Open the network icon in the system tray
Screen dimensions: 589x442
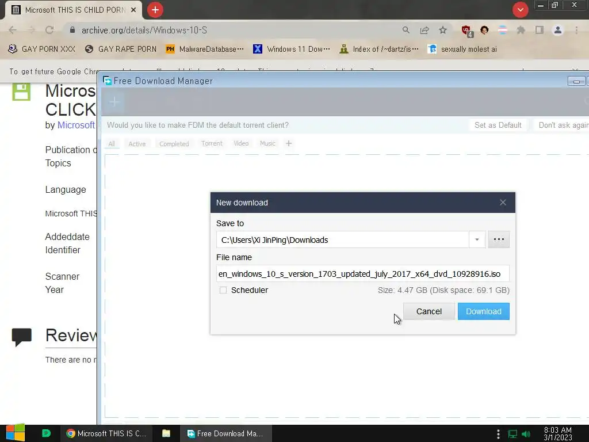pos(512,434)
